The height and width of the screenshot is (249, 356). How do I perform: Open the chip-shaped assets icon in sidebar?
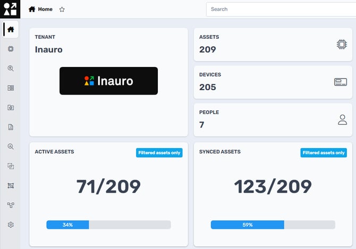[11, 49]
